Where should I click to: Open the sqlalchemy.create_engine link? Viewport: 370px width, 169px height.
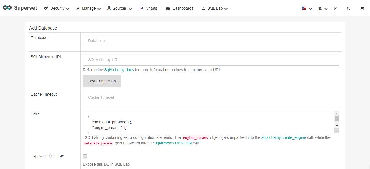click(284, 137)
